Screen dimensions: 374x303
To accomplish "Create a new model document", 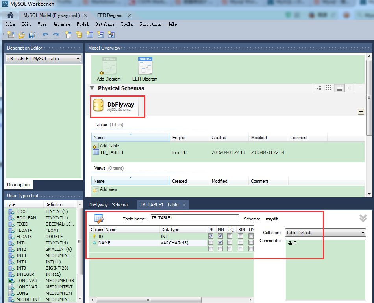I will pos(11,35).
